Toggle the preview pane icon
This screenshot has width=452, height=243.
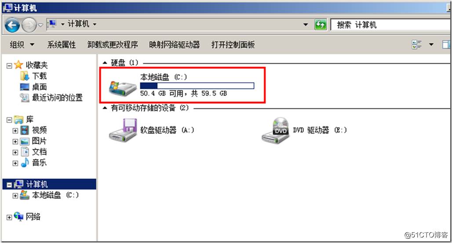coord(446,45)
